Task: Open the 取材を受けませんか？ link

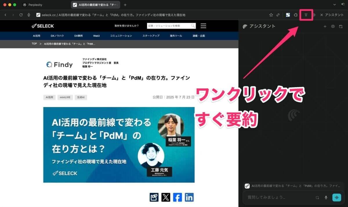Action: (x=127, y=26)
